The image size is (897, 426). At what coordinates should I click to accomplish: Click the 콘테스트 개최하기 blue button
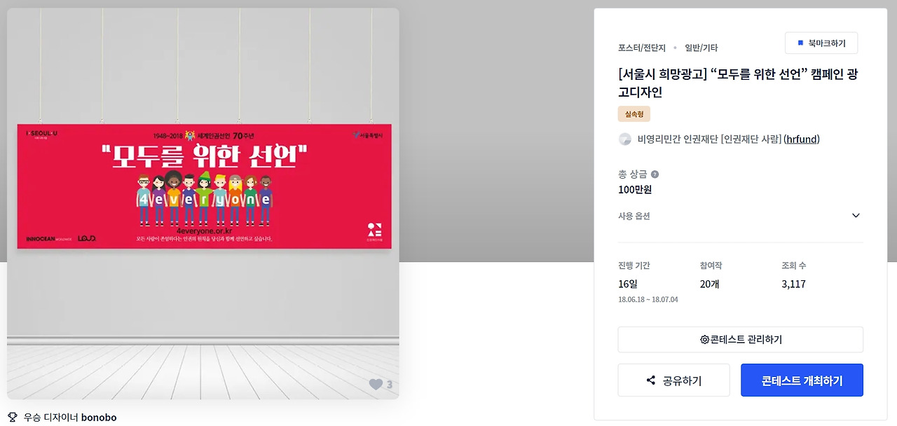[x=802, y=380]
